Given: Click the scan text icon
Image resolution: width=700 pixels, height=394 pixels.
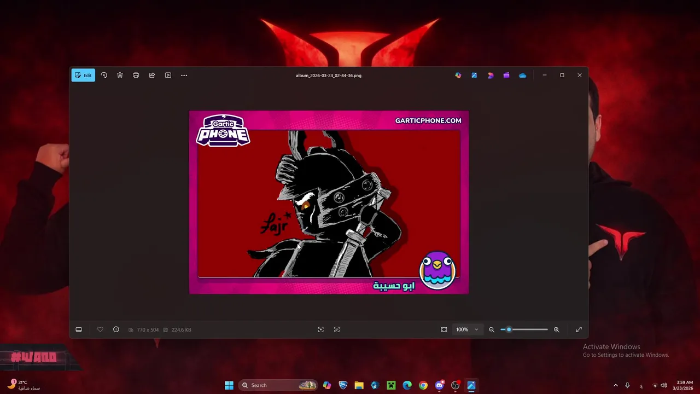Looking at the screenshot, I should [x=337, y=329].
